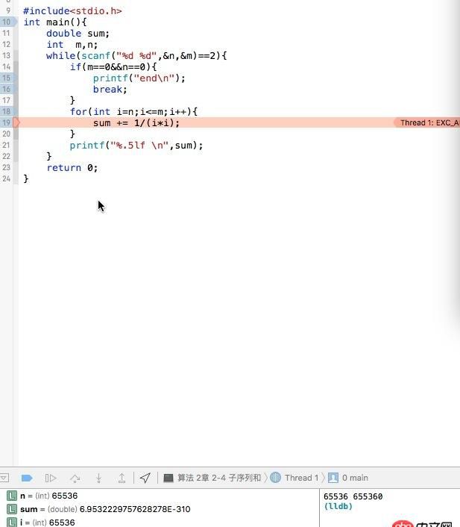This screenshot has height=527, width=460.
Task: Click the while(scanf(...)) line
Action: click(x=136, y=56)
